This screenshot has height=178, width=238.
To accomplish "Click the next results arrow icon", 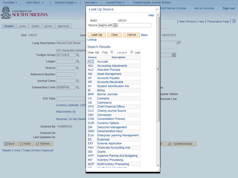I will (x=132, y=52).
